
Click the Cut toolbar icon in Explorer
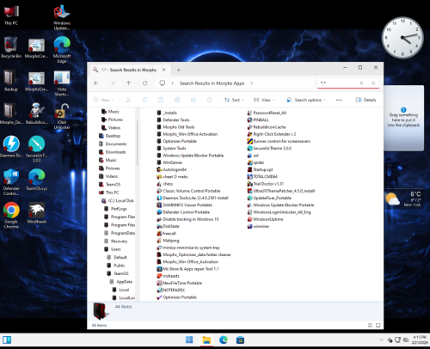pos(128,100)
